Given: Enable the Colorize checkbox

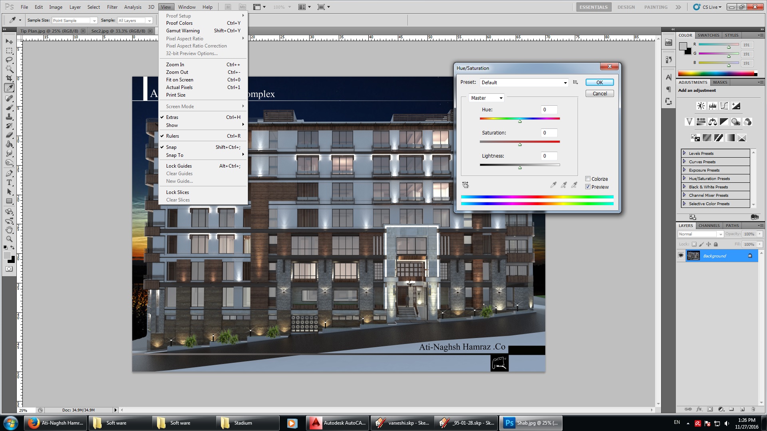Looking at the screenshot, I should click(x=588, y=179).
